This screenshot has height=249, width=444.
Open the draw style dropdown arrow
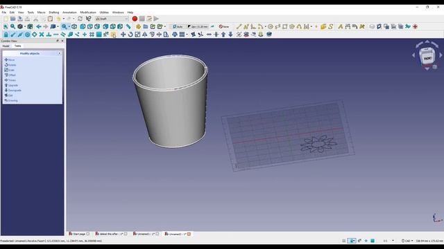pos(25,26)
